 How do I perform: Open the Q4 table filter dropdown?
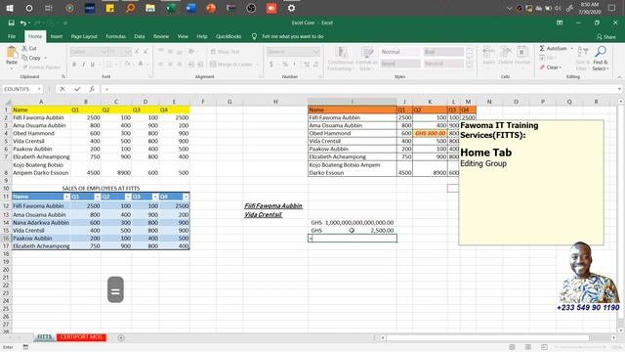(186, 197)
